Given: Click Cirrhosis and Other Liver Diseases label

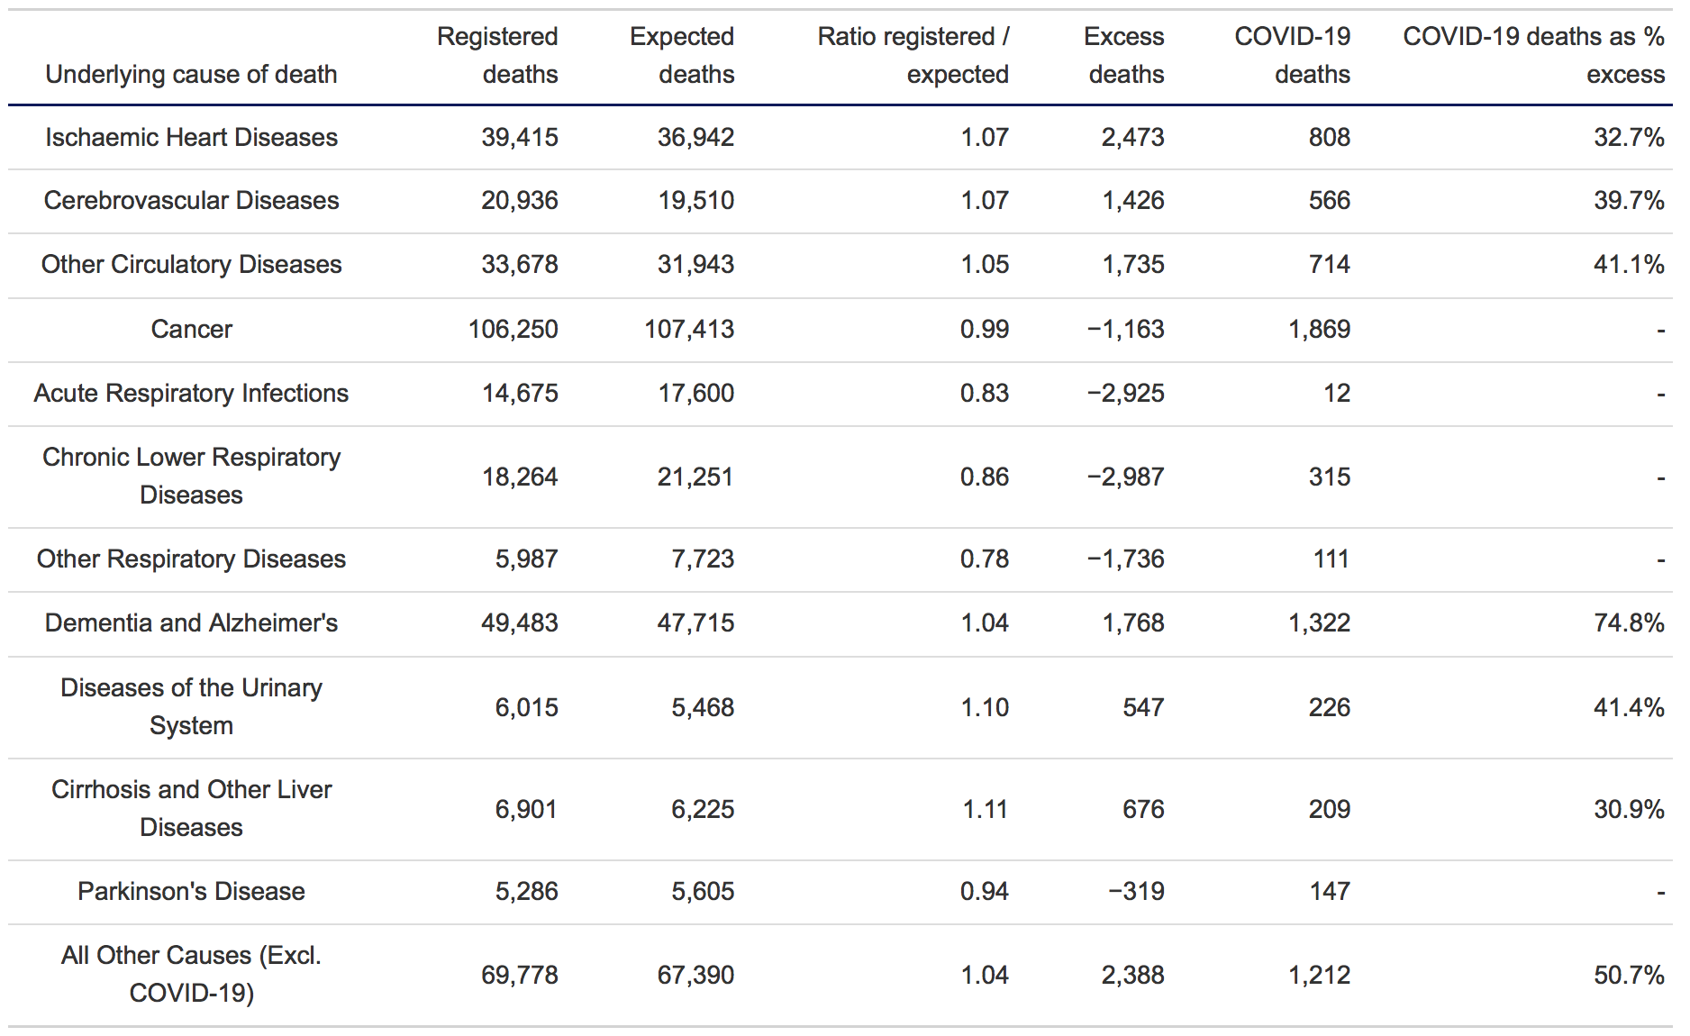Looking at the screenshot, I should (x=191, y=808).
